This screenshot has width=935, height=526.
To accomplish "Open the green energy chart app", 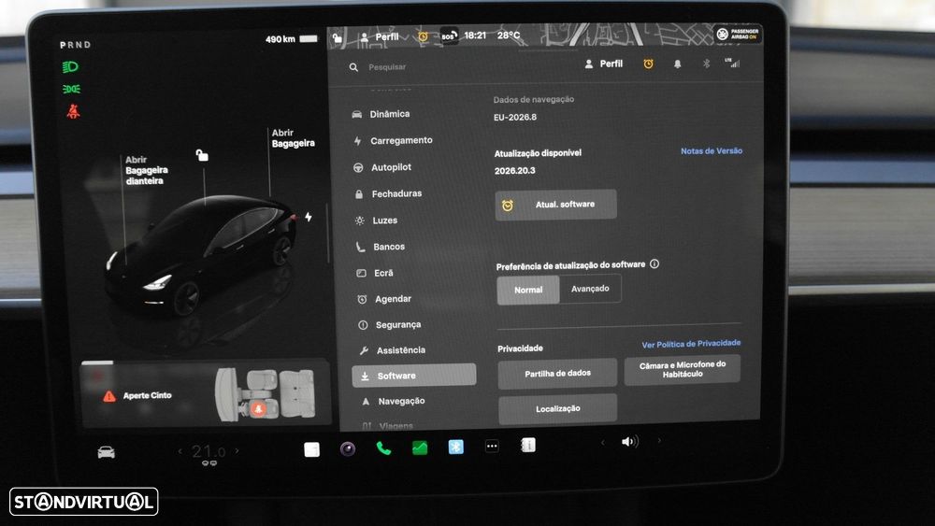I will pos(420,448).
